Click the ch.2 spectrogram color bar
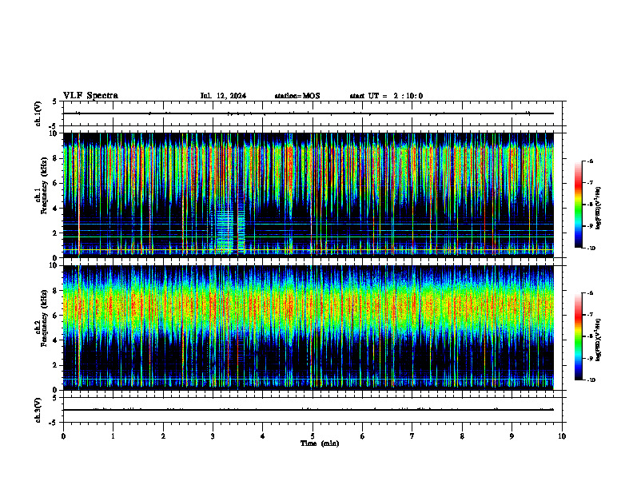Viewport: 633px width, 489px height. pyautogui.click(x=578, y=336)
